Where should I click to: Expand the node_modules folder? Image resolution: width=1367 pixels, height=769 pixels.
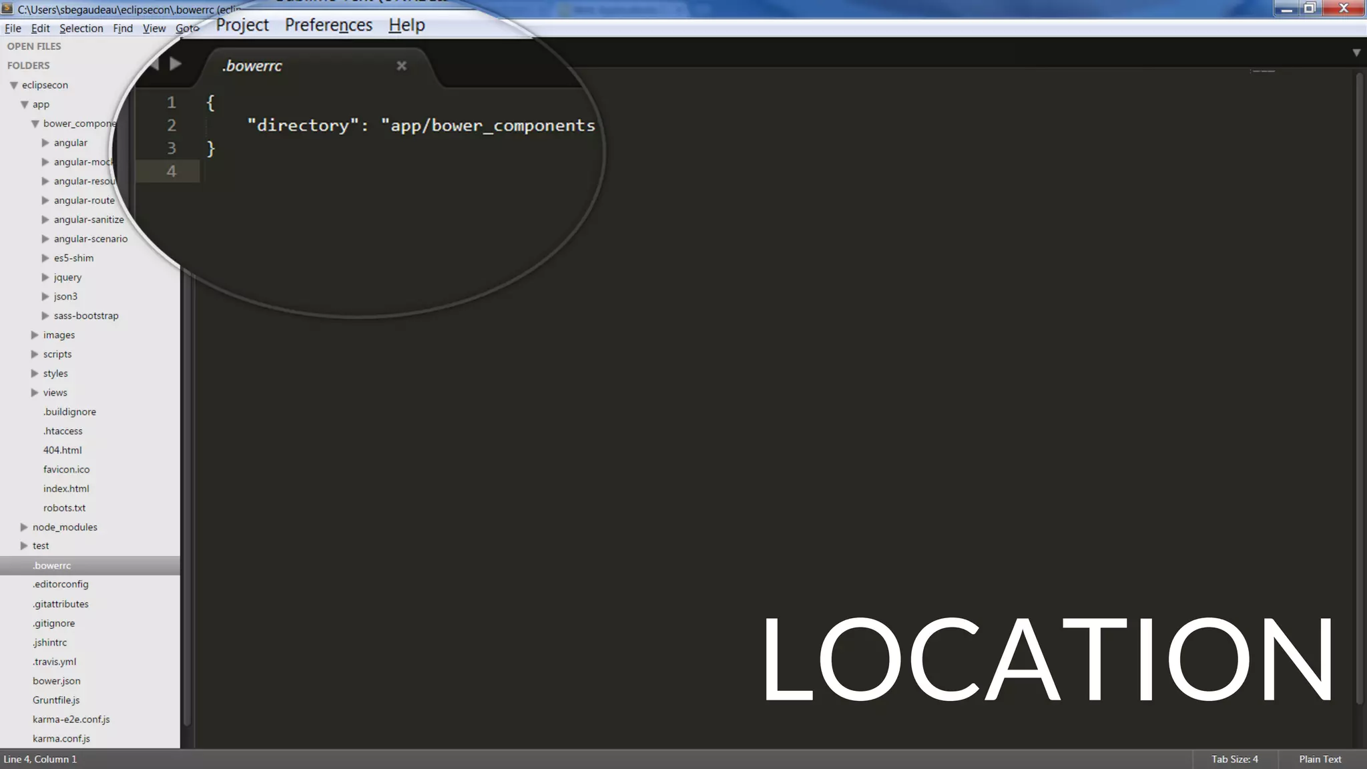coord(24,527)
